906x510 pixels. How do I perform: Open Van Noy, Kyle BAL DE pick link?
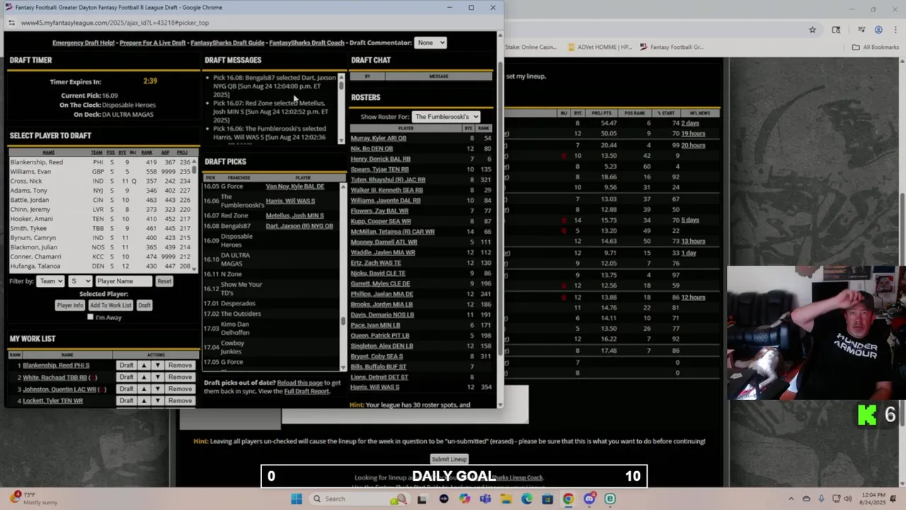295,186
